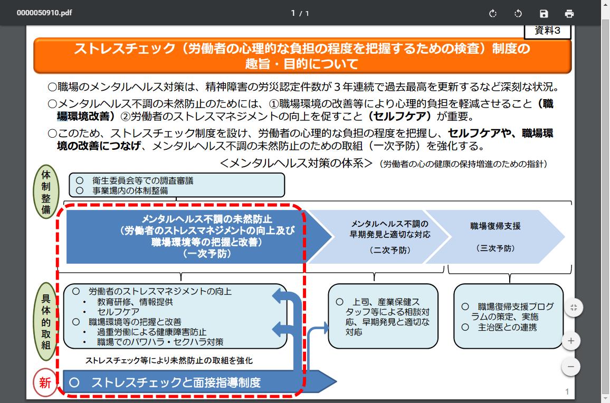610x403 pixels.
Task: Click the file name 0000050910.pdf
Action: point(36,13)
